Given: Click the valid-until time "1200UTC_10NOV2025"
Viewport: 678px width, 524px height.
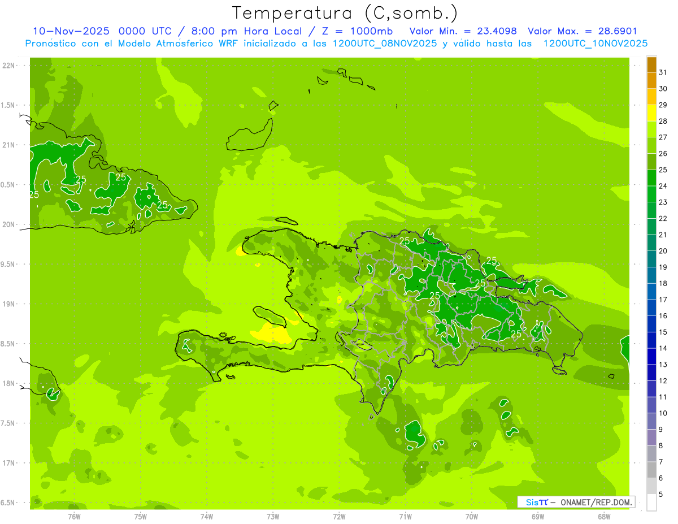Looking at the screenshot, I should pyautogui.click(x=595, y=44).
